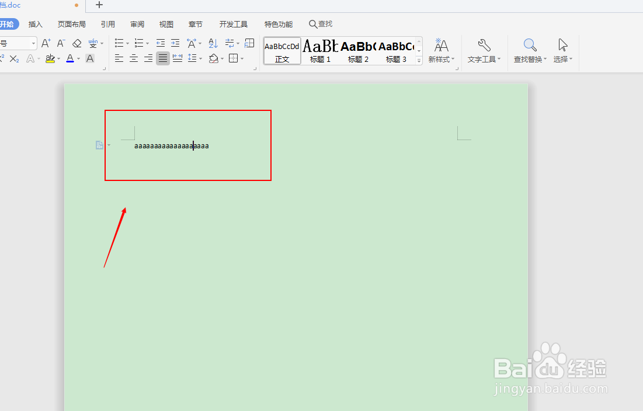Viewport: 643px width, 411px height.
Task: Increase paragraph indent
Action: pos(175,43)
